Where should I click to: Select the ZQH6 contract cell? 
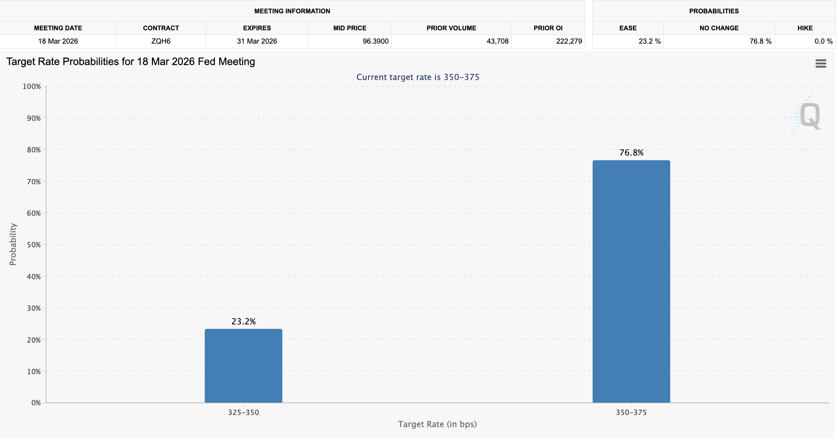[160, 41]
